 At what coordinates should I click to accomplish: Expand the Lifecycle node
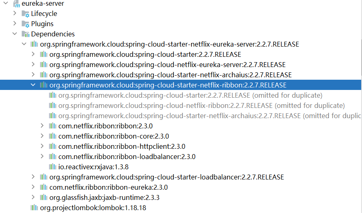point(15,13)
